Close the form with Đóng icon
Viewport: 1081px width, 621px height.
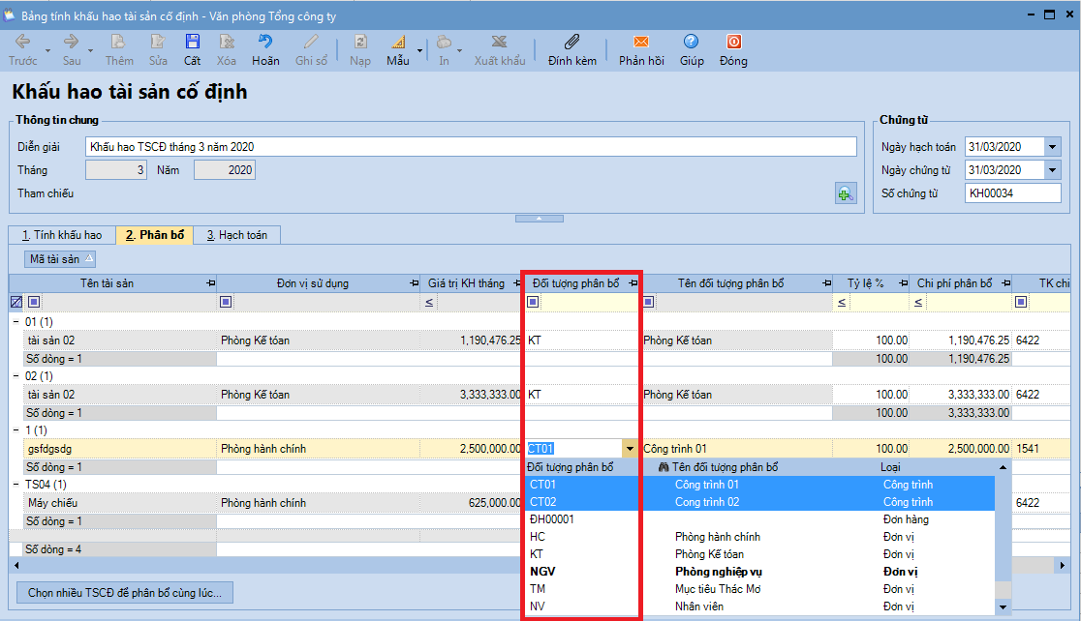[733, 43]
